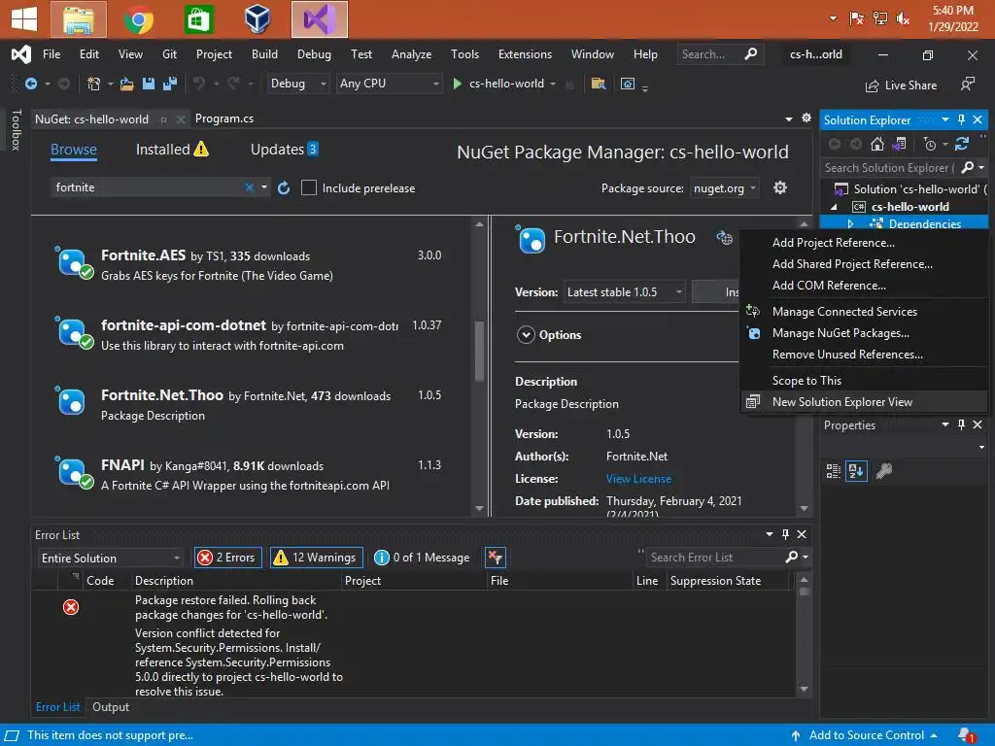Screen dimensions: 995x746
Task: Select the Fortnite.AES package
Action: tap(250, 265)
